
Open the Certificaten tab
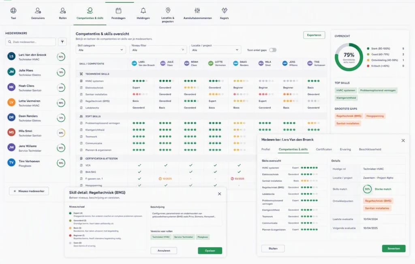[324, 149]
